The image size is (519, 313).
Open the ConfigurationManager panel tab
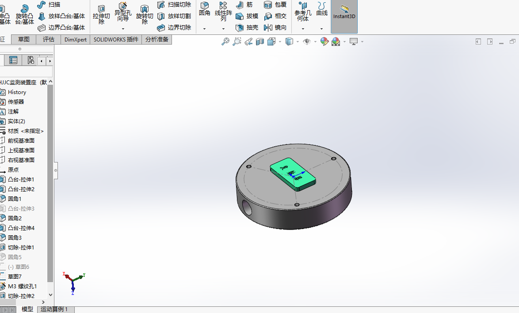pos(31,60)
